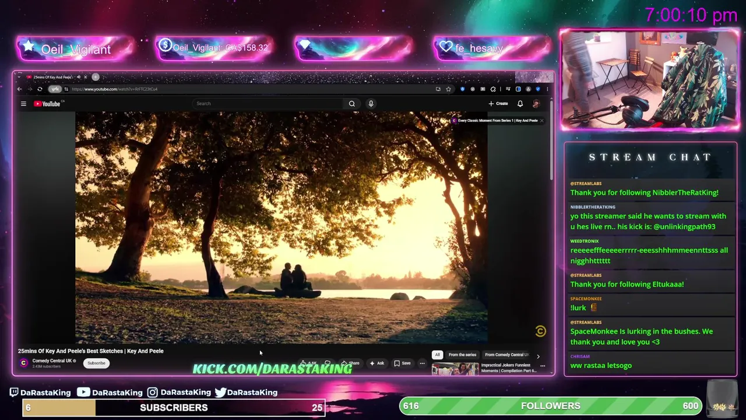746x420 pixels.
Task: Open the YouTube account avatar menu
Action: (x=536, y=104)
